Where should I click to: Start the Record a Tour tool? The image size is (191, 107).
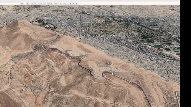(44, 4)
